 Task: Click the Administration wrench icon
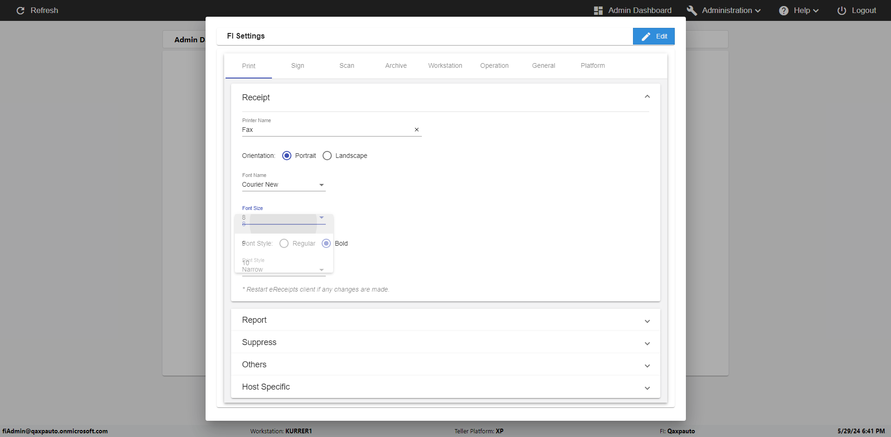point(691,10)
